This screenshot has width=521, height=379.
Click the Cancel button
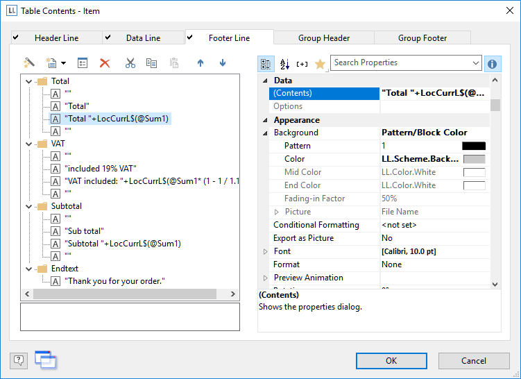(x=474, y=361)
